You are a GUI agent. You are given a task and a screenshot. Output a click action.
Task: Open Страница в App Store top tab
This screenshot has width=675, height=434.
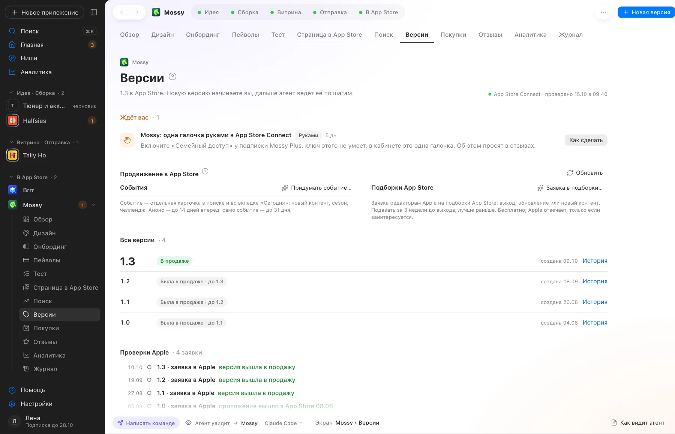(329, 35)
